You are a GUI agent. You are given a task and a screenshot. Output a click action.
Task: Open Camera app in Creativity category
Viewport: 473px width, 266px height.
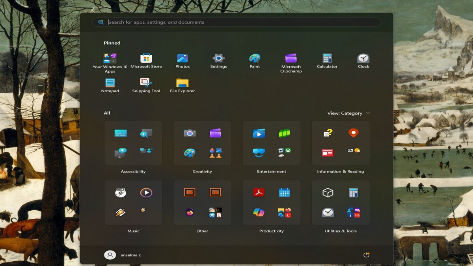[190, 133]
